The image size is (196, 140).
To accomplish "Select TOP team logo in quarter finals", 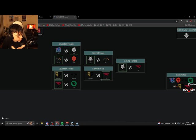I will point(74,59).
